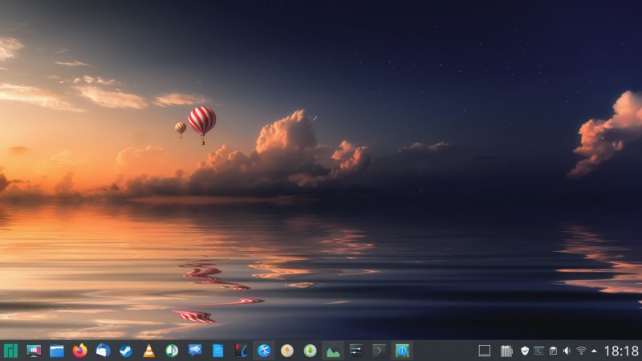This screenshot has height=361, width=642.
Task: Open the chat projector icon in taskbar
Action: 195,351
